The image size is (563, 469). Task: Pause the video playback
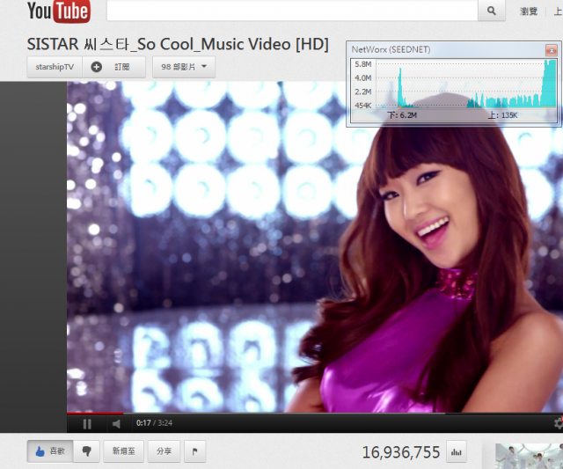tap(87, 424)
